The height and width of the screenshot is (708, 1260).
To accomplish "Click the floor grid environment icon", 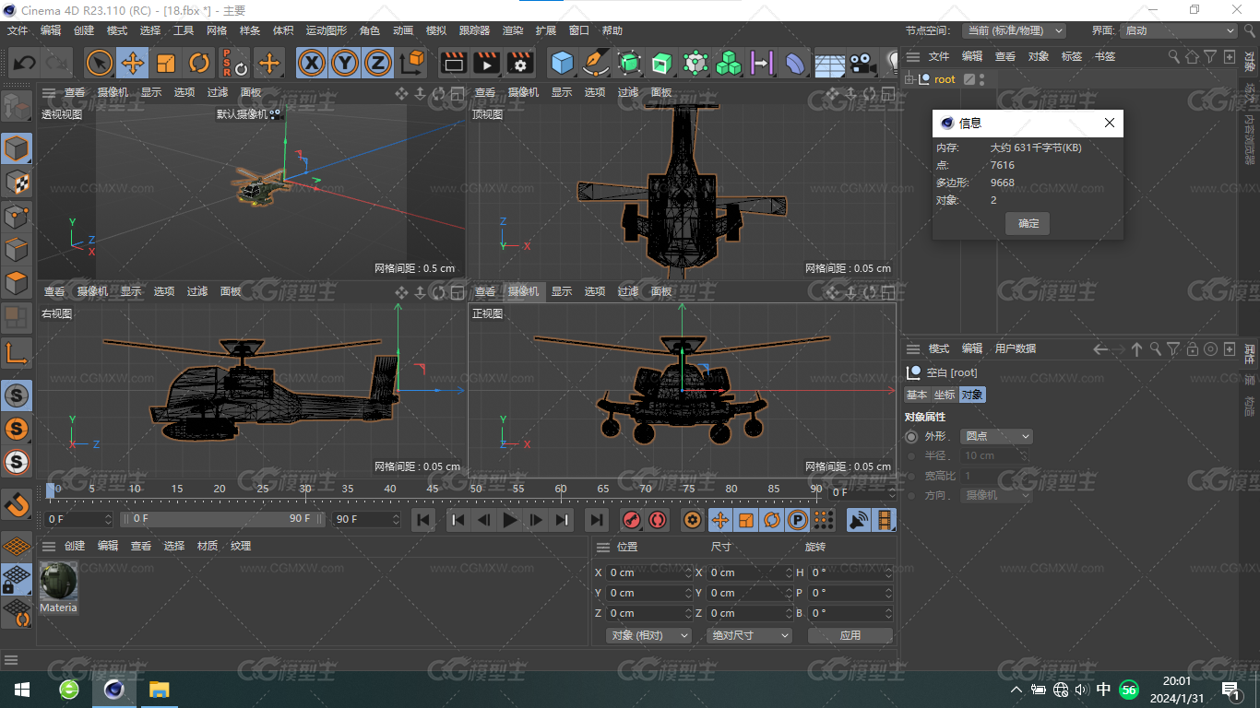I will coord(829,63).
